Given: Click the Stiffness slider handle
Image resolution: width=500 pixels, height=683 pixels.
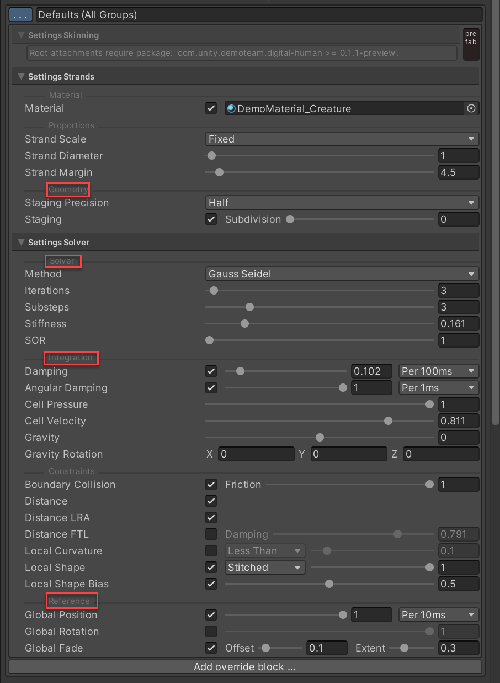Looking at the screenshot, I should pyautogui.click(x=244, y=324).
